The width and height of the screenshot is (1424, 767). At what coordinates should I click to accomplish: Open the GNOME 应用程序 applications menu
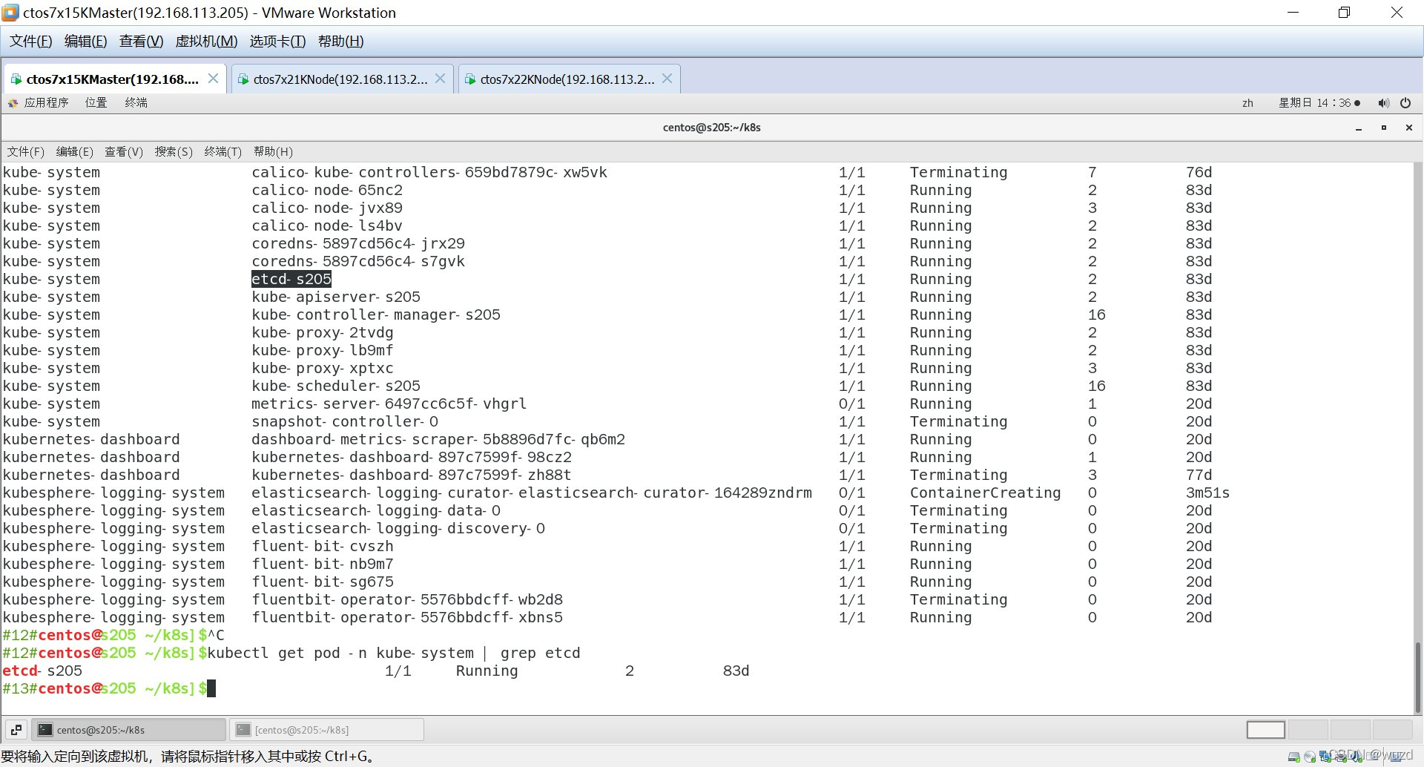[39, 103]
